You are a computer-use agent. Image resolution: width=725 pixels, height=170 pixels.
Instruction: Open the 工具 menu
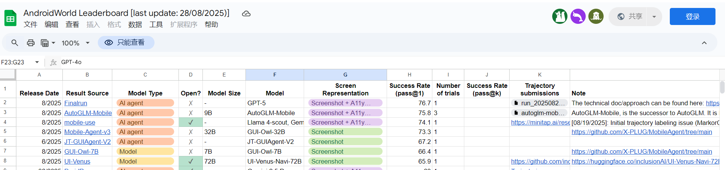pyautogui.click(x=156, y=25)
